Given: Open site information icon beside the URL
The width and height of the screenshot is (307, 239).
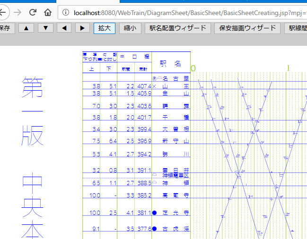Looking at the screenshot, I should (x=66, y=13).
